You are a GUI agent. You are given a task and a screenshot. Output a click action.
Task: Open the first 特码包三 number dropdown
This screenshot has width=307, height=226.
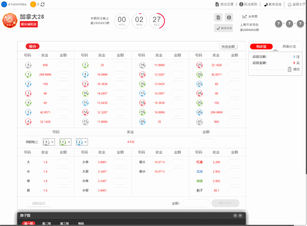pos(49,142)
